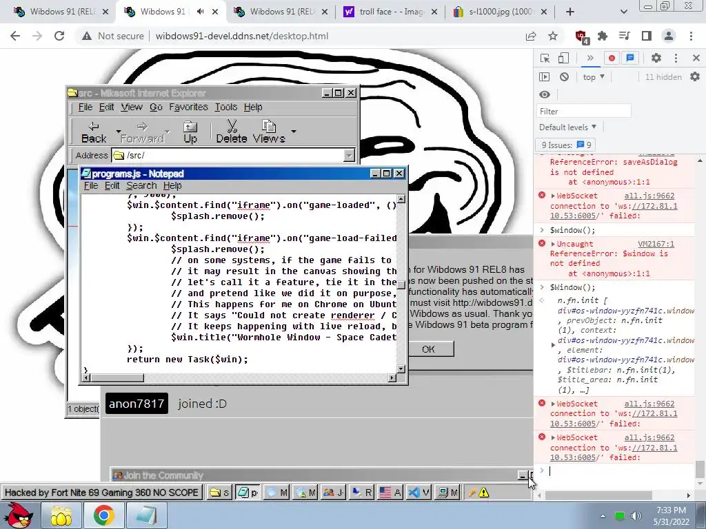
Task: Click the yellow warning icon in Wibdows tray
Action: pyautogui.click(x=483, y=492)
